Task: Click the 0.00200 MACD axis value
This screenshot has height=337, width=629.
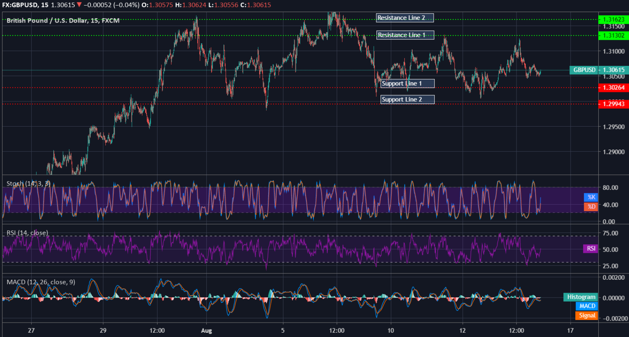Action: 613,277
